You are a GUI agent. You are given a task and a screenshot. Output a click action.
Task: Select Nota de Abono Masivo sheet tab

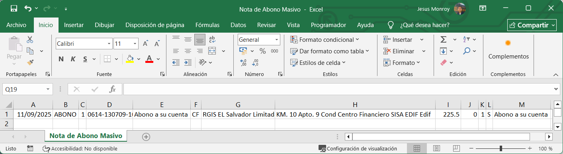[86, 136]
